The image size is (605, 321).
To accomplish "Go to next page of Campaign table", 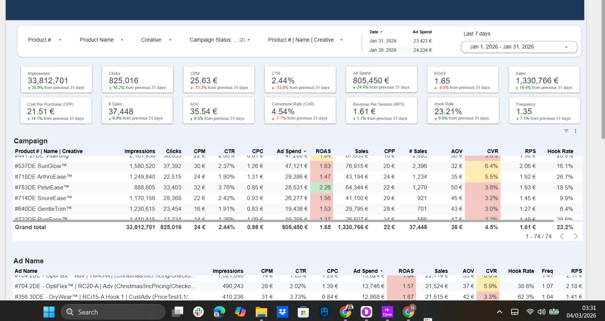I will pyautogui.click(x=576, y=237).
